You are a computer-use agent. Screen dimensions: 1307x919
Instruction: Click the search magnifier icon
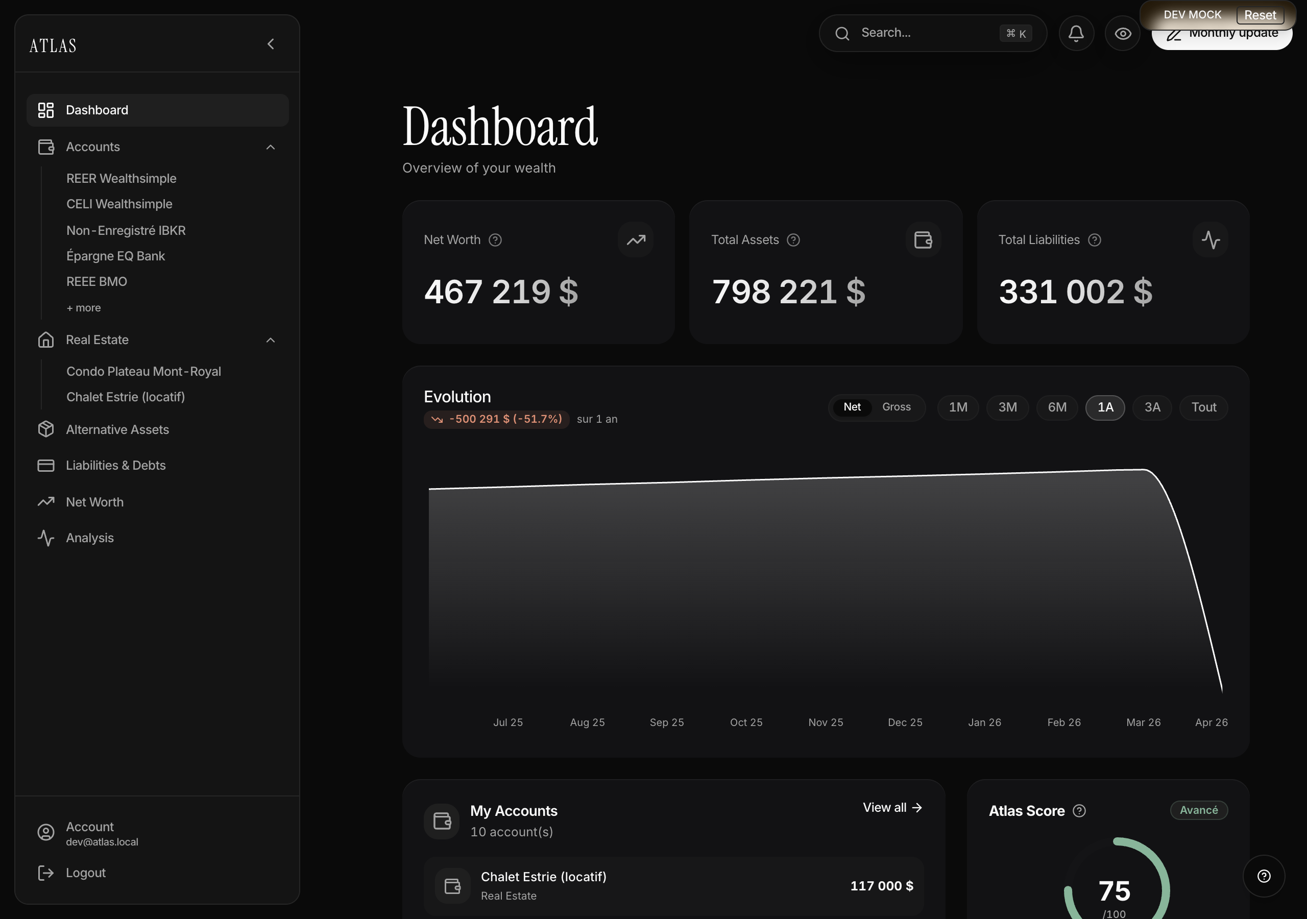tap(842, 34)
